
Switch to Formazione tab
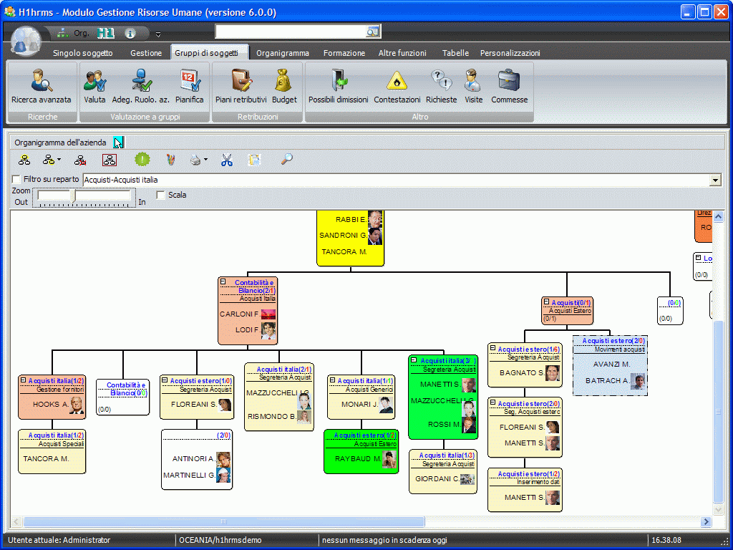pos(344,53)
